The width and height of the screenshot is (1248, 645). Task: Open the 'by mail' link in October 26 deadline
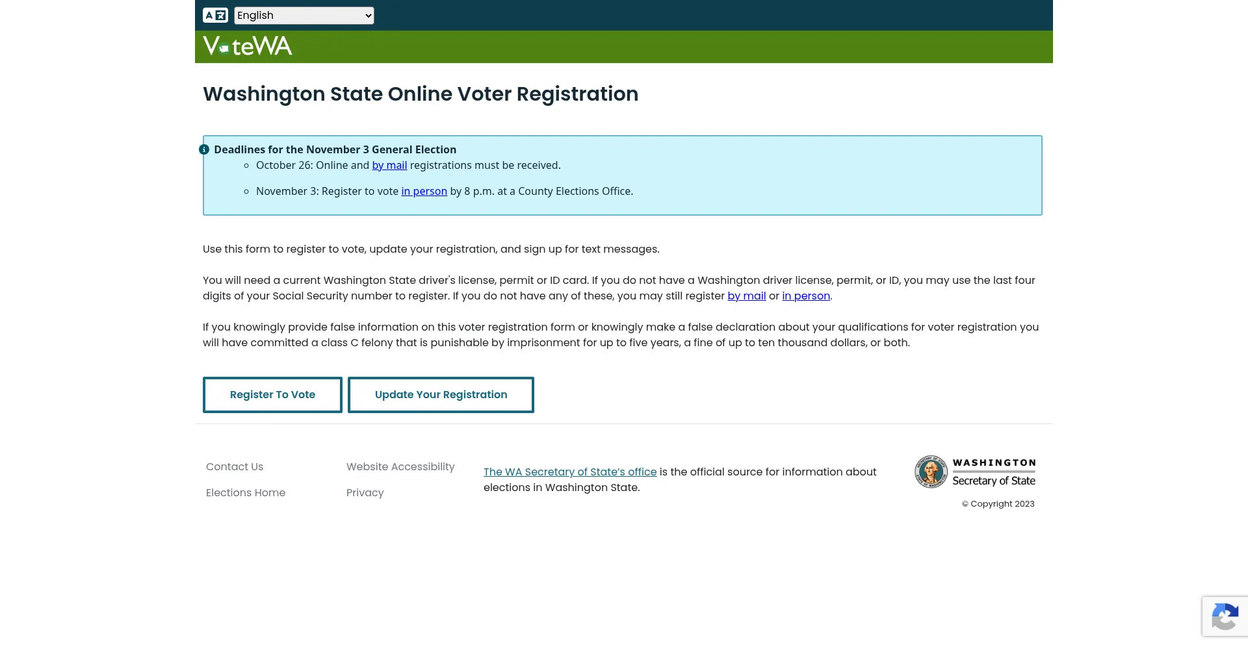pyautogui.click(x=389, y=165)
